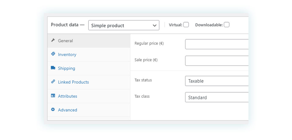Screen dimensions: 292x140
Task: Click into the Sale price field
Action: tap(217, 61)
